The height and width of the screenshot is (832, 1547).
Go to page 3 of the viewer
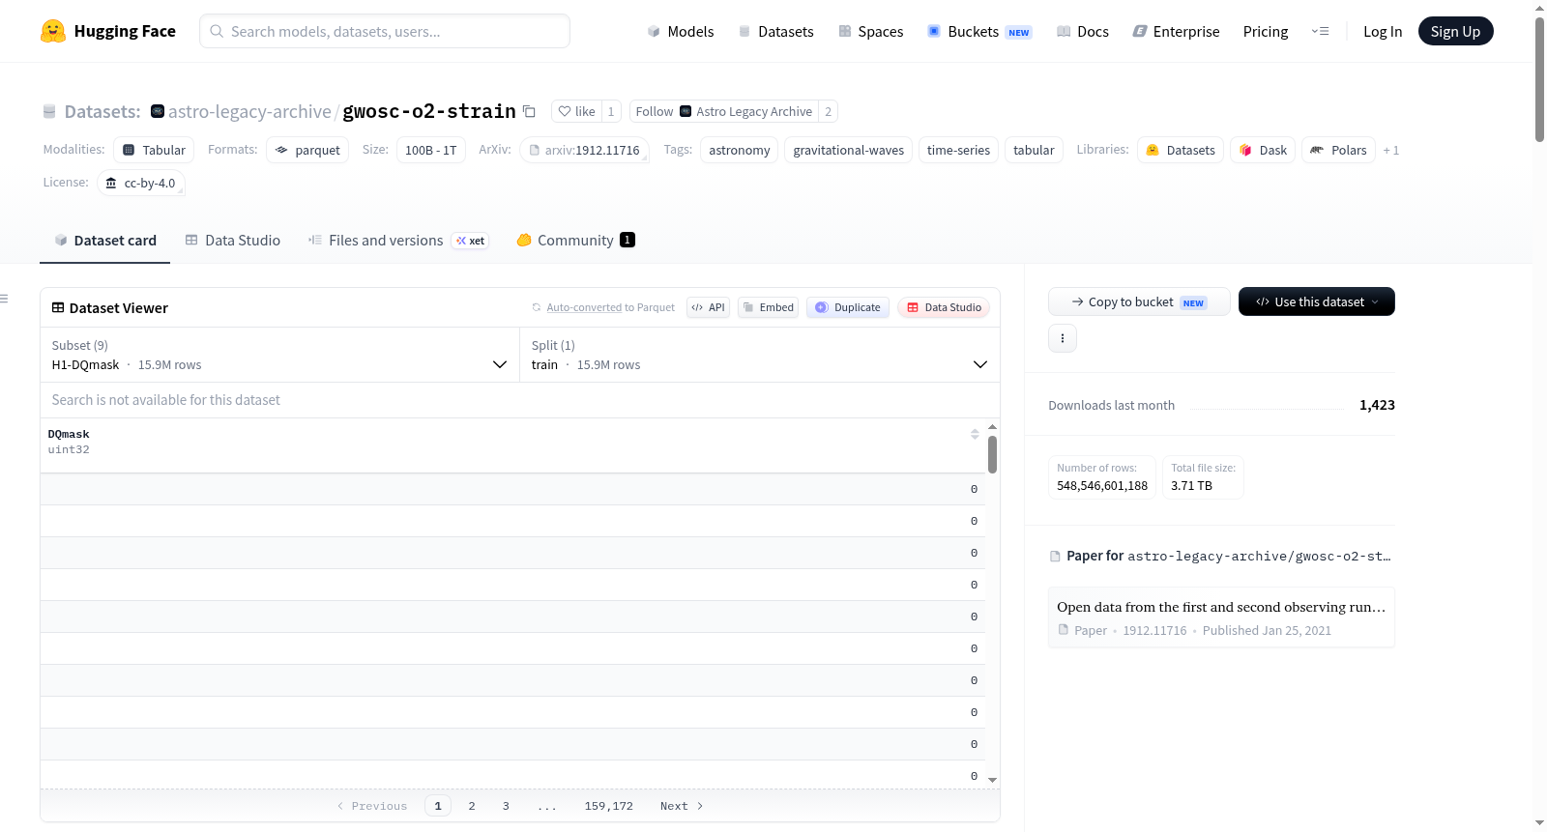506,806
